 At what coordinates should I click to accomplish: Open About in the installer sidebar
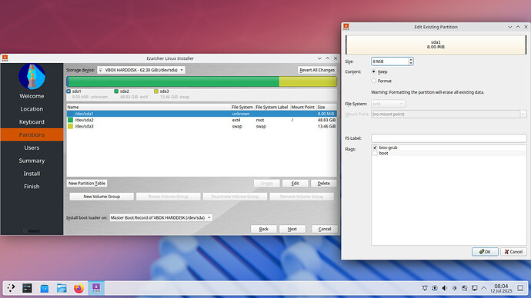pyautogui.click(x=32, y=230)
